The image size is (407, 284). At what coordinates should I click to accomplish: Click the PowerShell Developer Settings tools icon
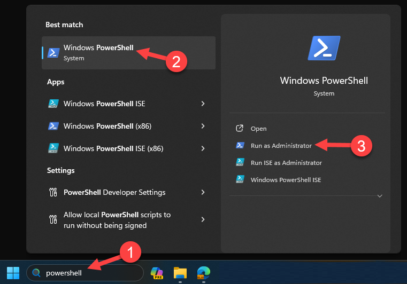click(x=53, y=192)
